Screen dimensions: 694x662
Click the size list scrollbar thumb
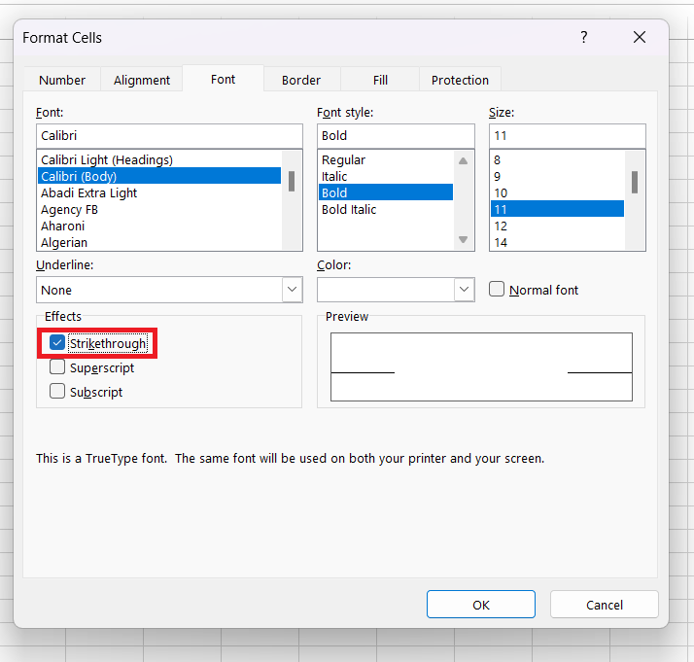(635, 183)
